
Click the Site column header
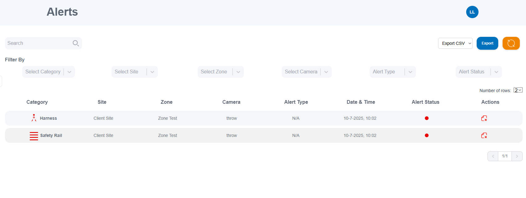click(x=102, y=102)
